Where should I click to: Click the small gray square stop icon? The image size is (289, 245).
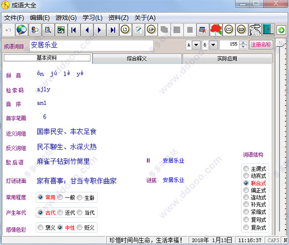point(190,30)
